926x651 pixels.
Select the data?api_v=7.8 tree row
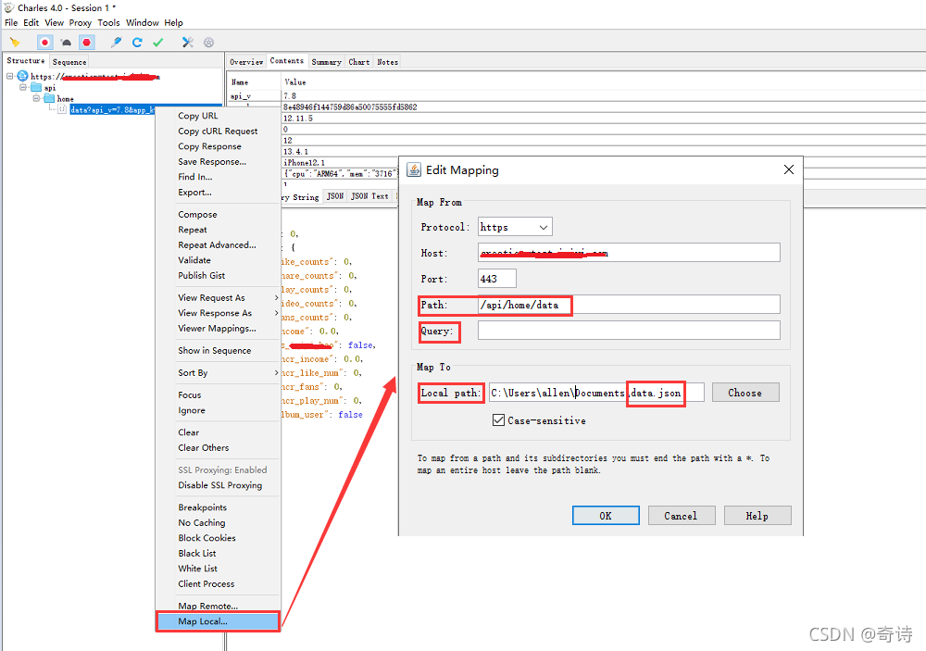[x=112, y=110]
